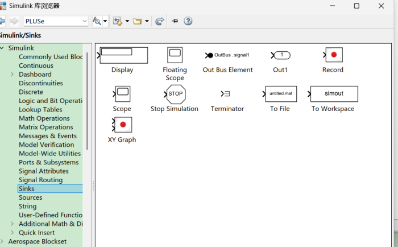Open the folder icon dropdown arrow
Image resolution: width=398 pixels, height=247 pixels.
coord(147,21)
